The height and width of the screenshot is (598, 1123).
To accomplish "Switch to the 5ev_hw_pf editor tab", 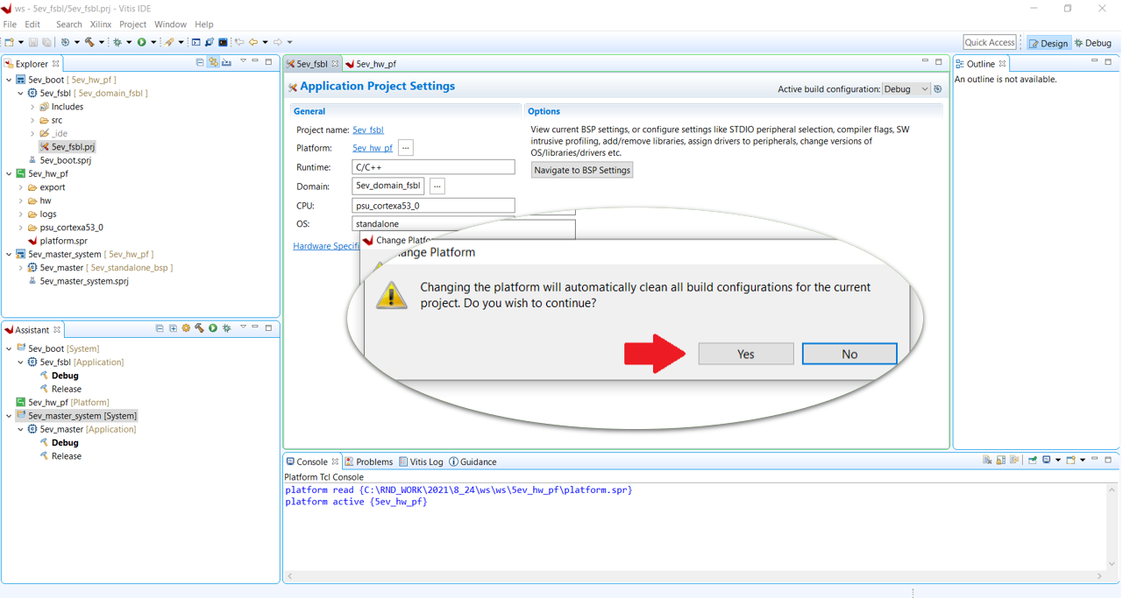I will (370, 64).
